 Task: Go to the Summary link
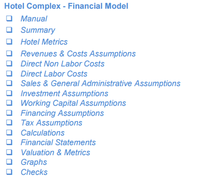click(38, 30)
